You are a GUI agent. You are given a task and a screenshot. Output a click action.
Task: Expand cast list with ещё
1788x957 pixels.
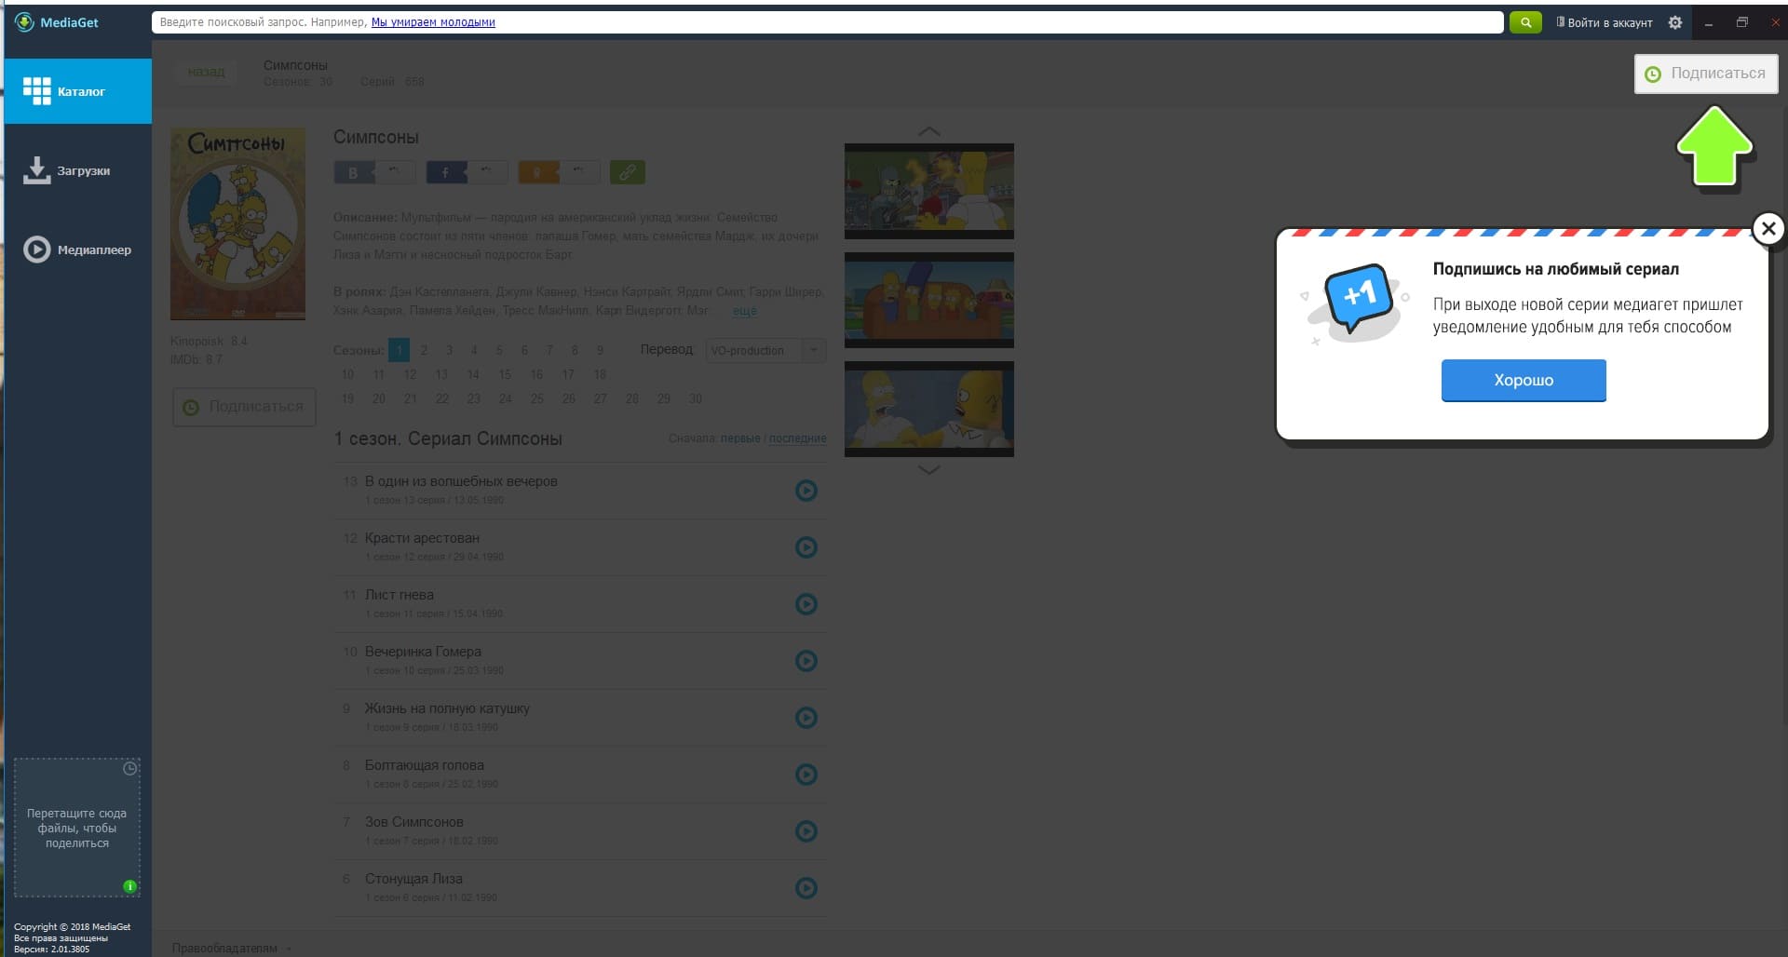745,311
